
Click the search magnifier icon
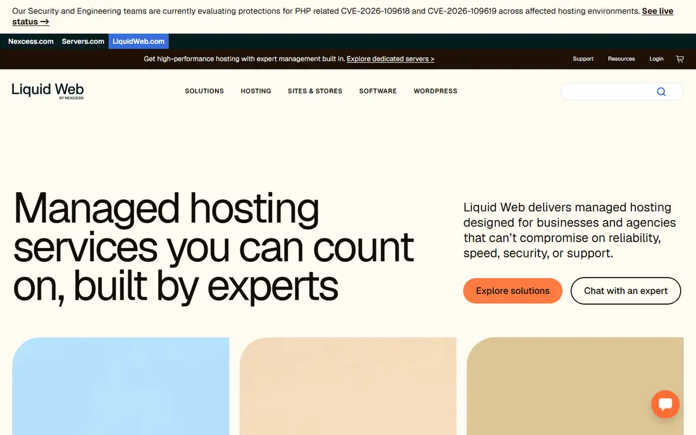click(661, 92)
